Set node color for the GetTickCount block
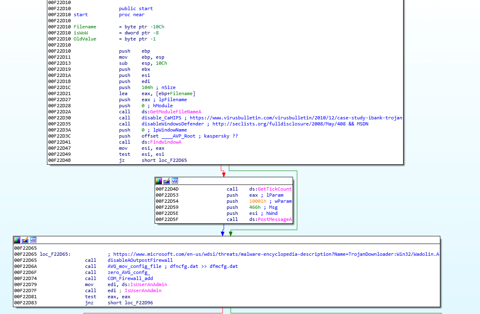The height and width of the screenshot is (314, 480). [x=159, y=181]
